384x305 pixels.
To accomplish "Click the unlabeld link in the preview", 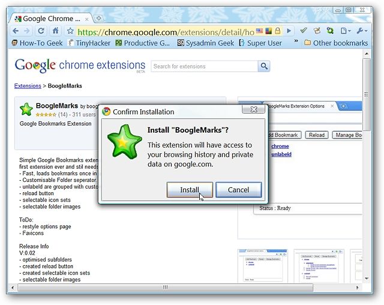I will coord(281,154).
